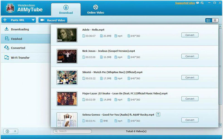The image size is (223, 139).
Task: Click the Downloading arrow icon
Action: 6,29
